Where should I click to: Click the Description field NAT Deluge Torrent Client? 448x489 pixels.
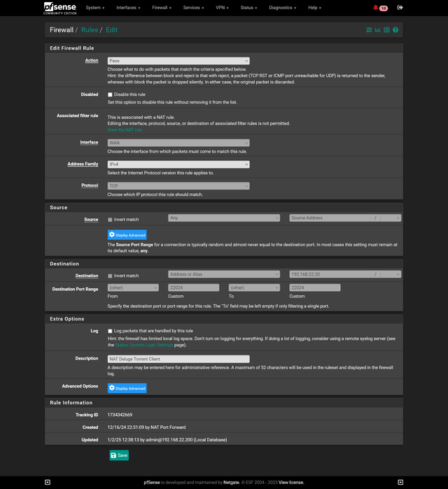(178, 359)
